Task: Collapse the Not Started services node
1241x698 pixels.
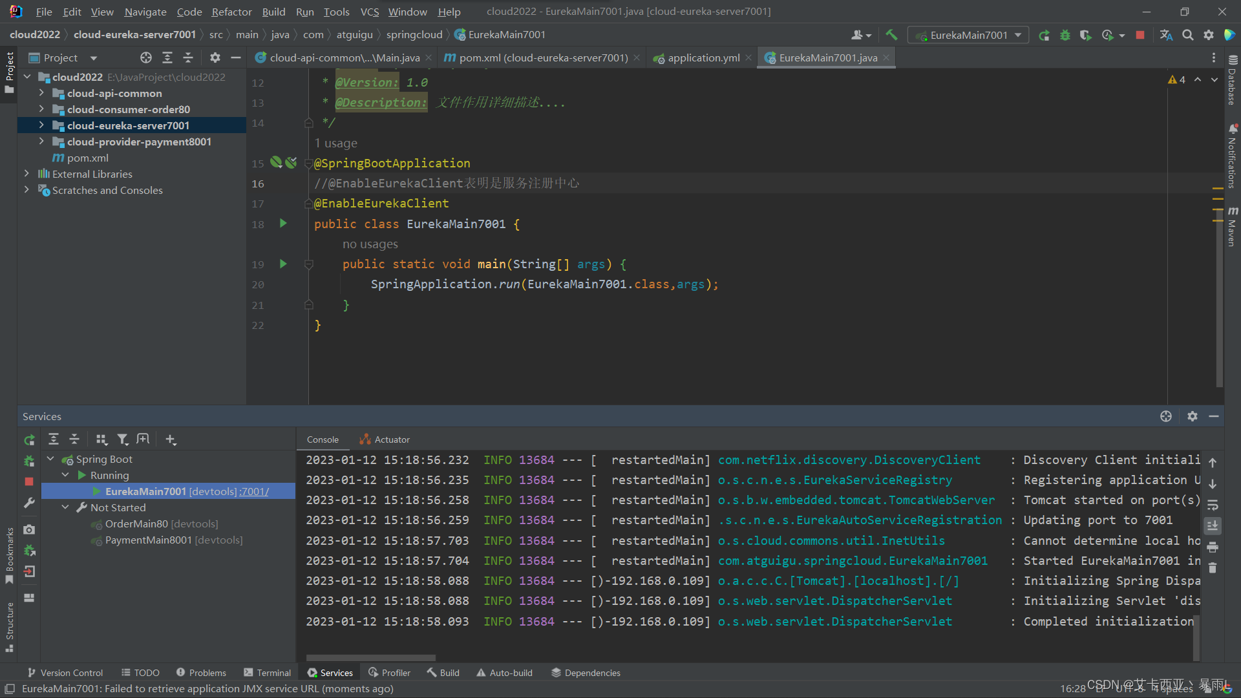Action: 65,507
